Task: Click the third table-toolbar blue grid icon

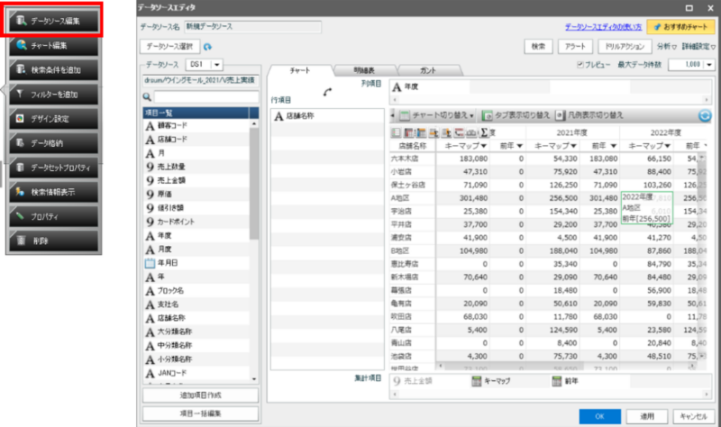Action: [x=421, y=132]
